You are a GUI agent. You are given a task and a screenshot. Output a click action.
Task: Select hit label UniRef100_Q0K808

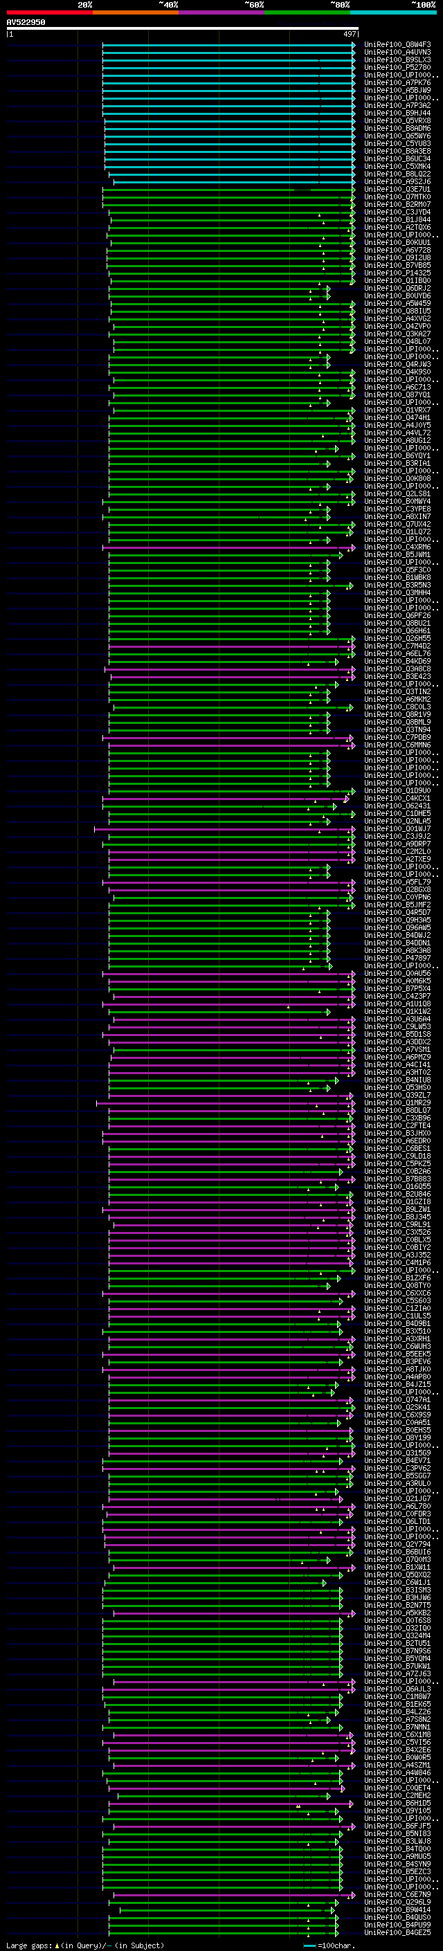tap(397, 479)
